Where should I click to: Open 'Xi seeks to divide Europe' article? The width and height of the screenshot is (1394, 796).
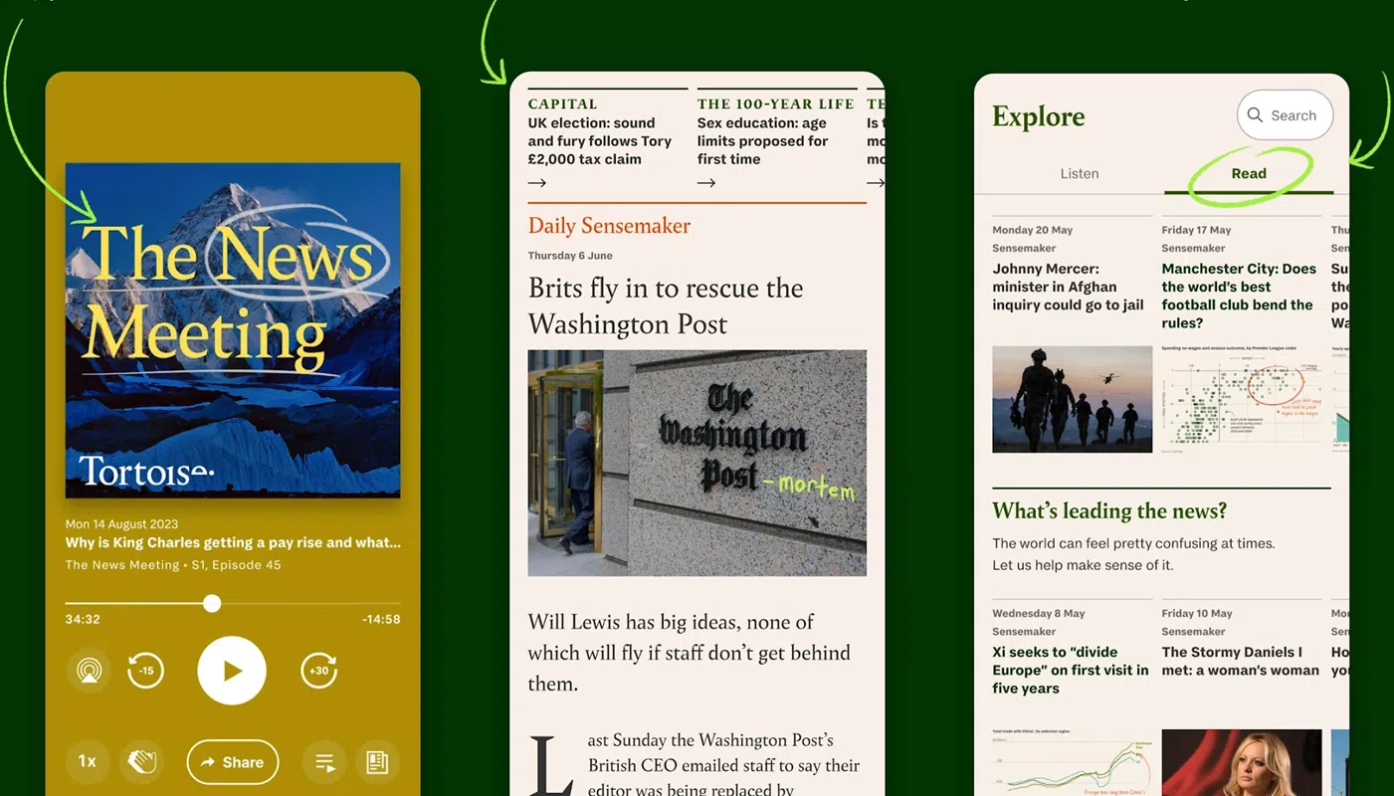[x=1071, y=670]
